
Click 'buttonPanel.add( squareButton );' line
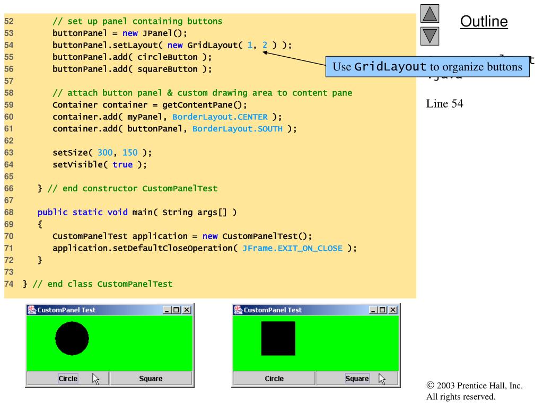point(132,69)
